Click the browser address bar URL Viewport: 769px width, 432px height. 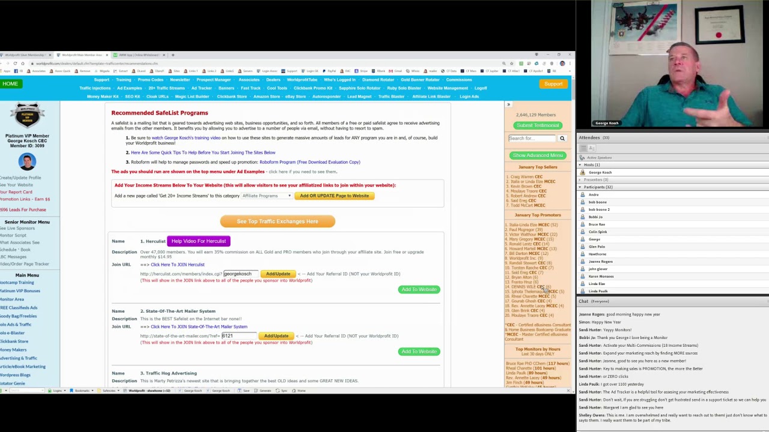click(x=96, y=64)
